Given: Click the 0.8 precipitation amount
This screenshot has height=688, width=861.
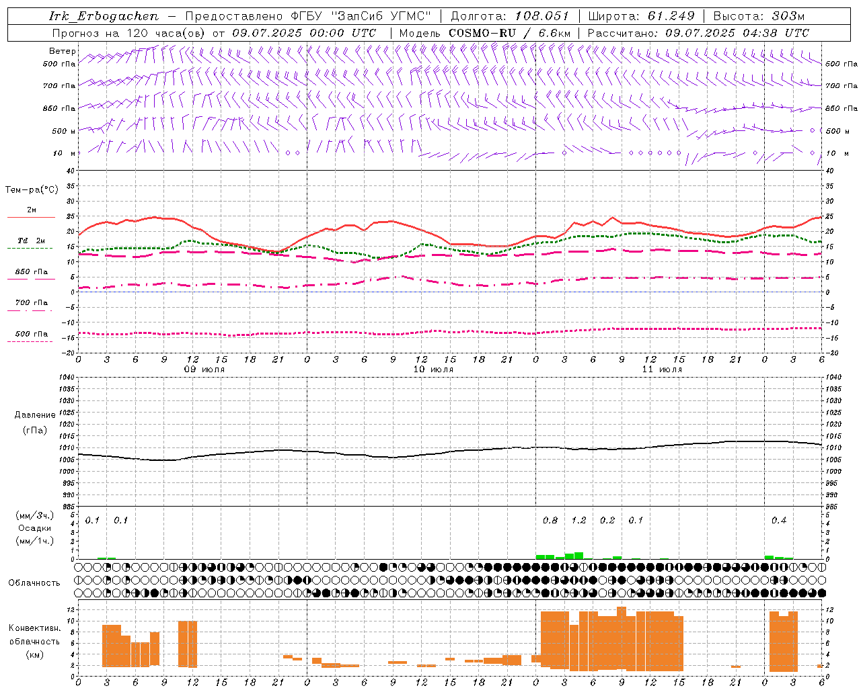Looking at the screenshot, I should 550,521.
